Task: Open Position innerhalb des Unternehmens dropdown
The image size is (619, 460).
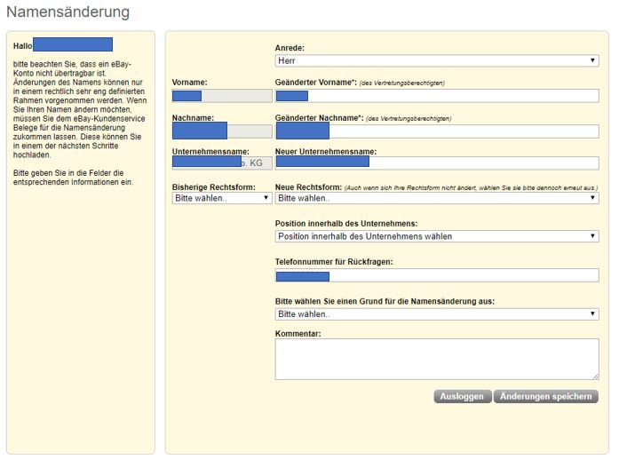Action: tap(437, 236)
